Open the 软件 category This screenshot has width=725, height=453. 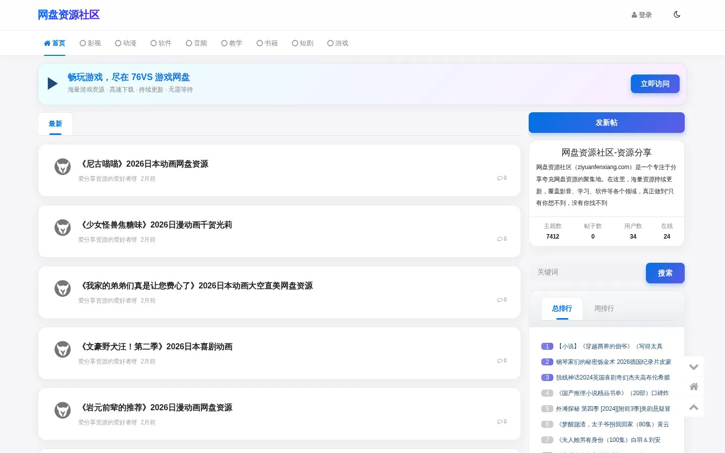point(161,43)
